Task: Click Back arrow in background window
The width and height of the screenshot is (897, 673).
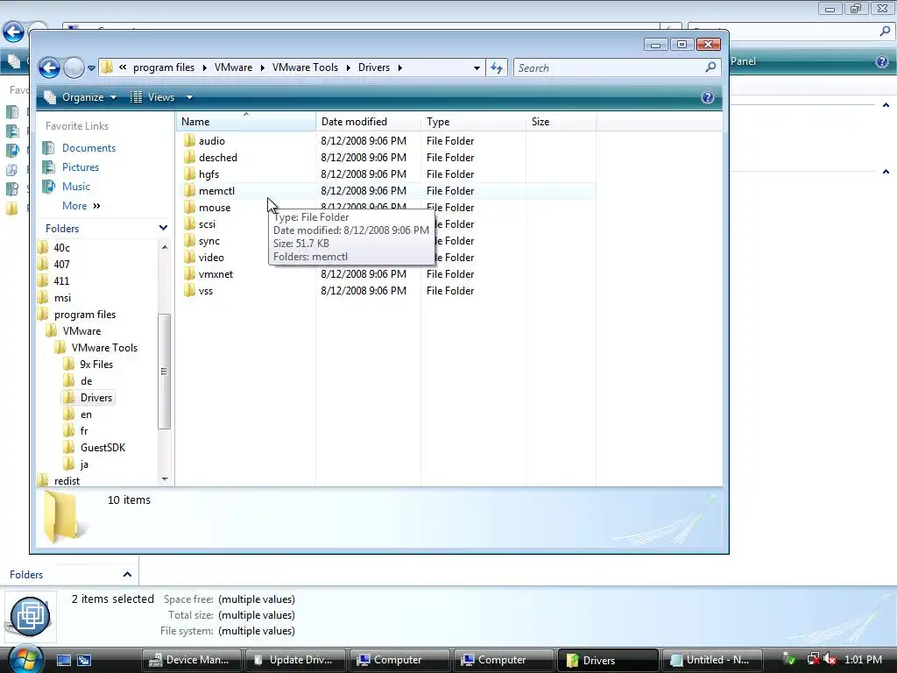Action: click(x=14, y=32)
